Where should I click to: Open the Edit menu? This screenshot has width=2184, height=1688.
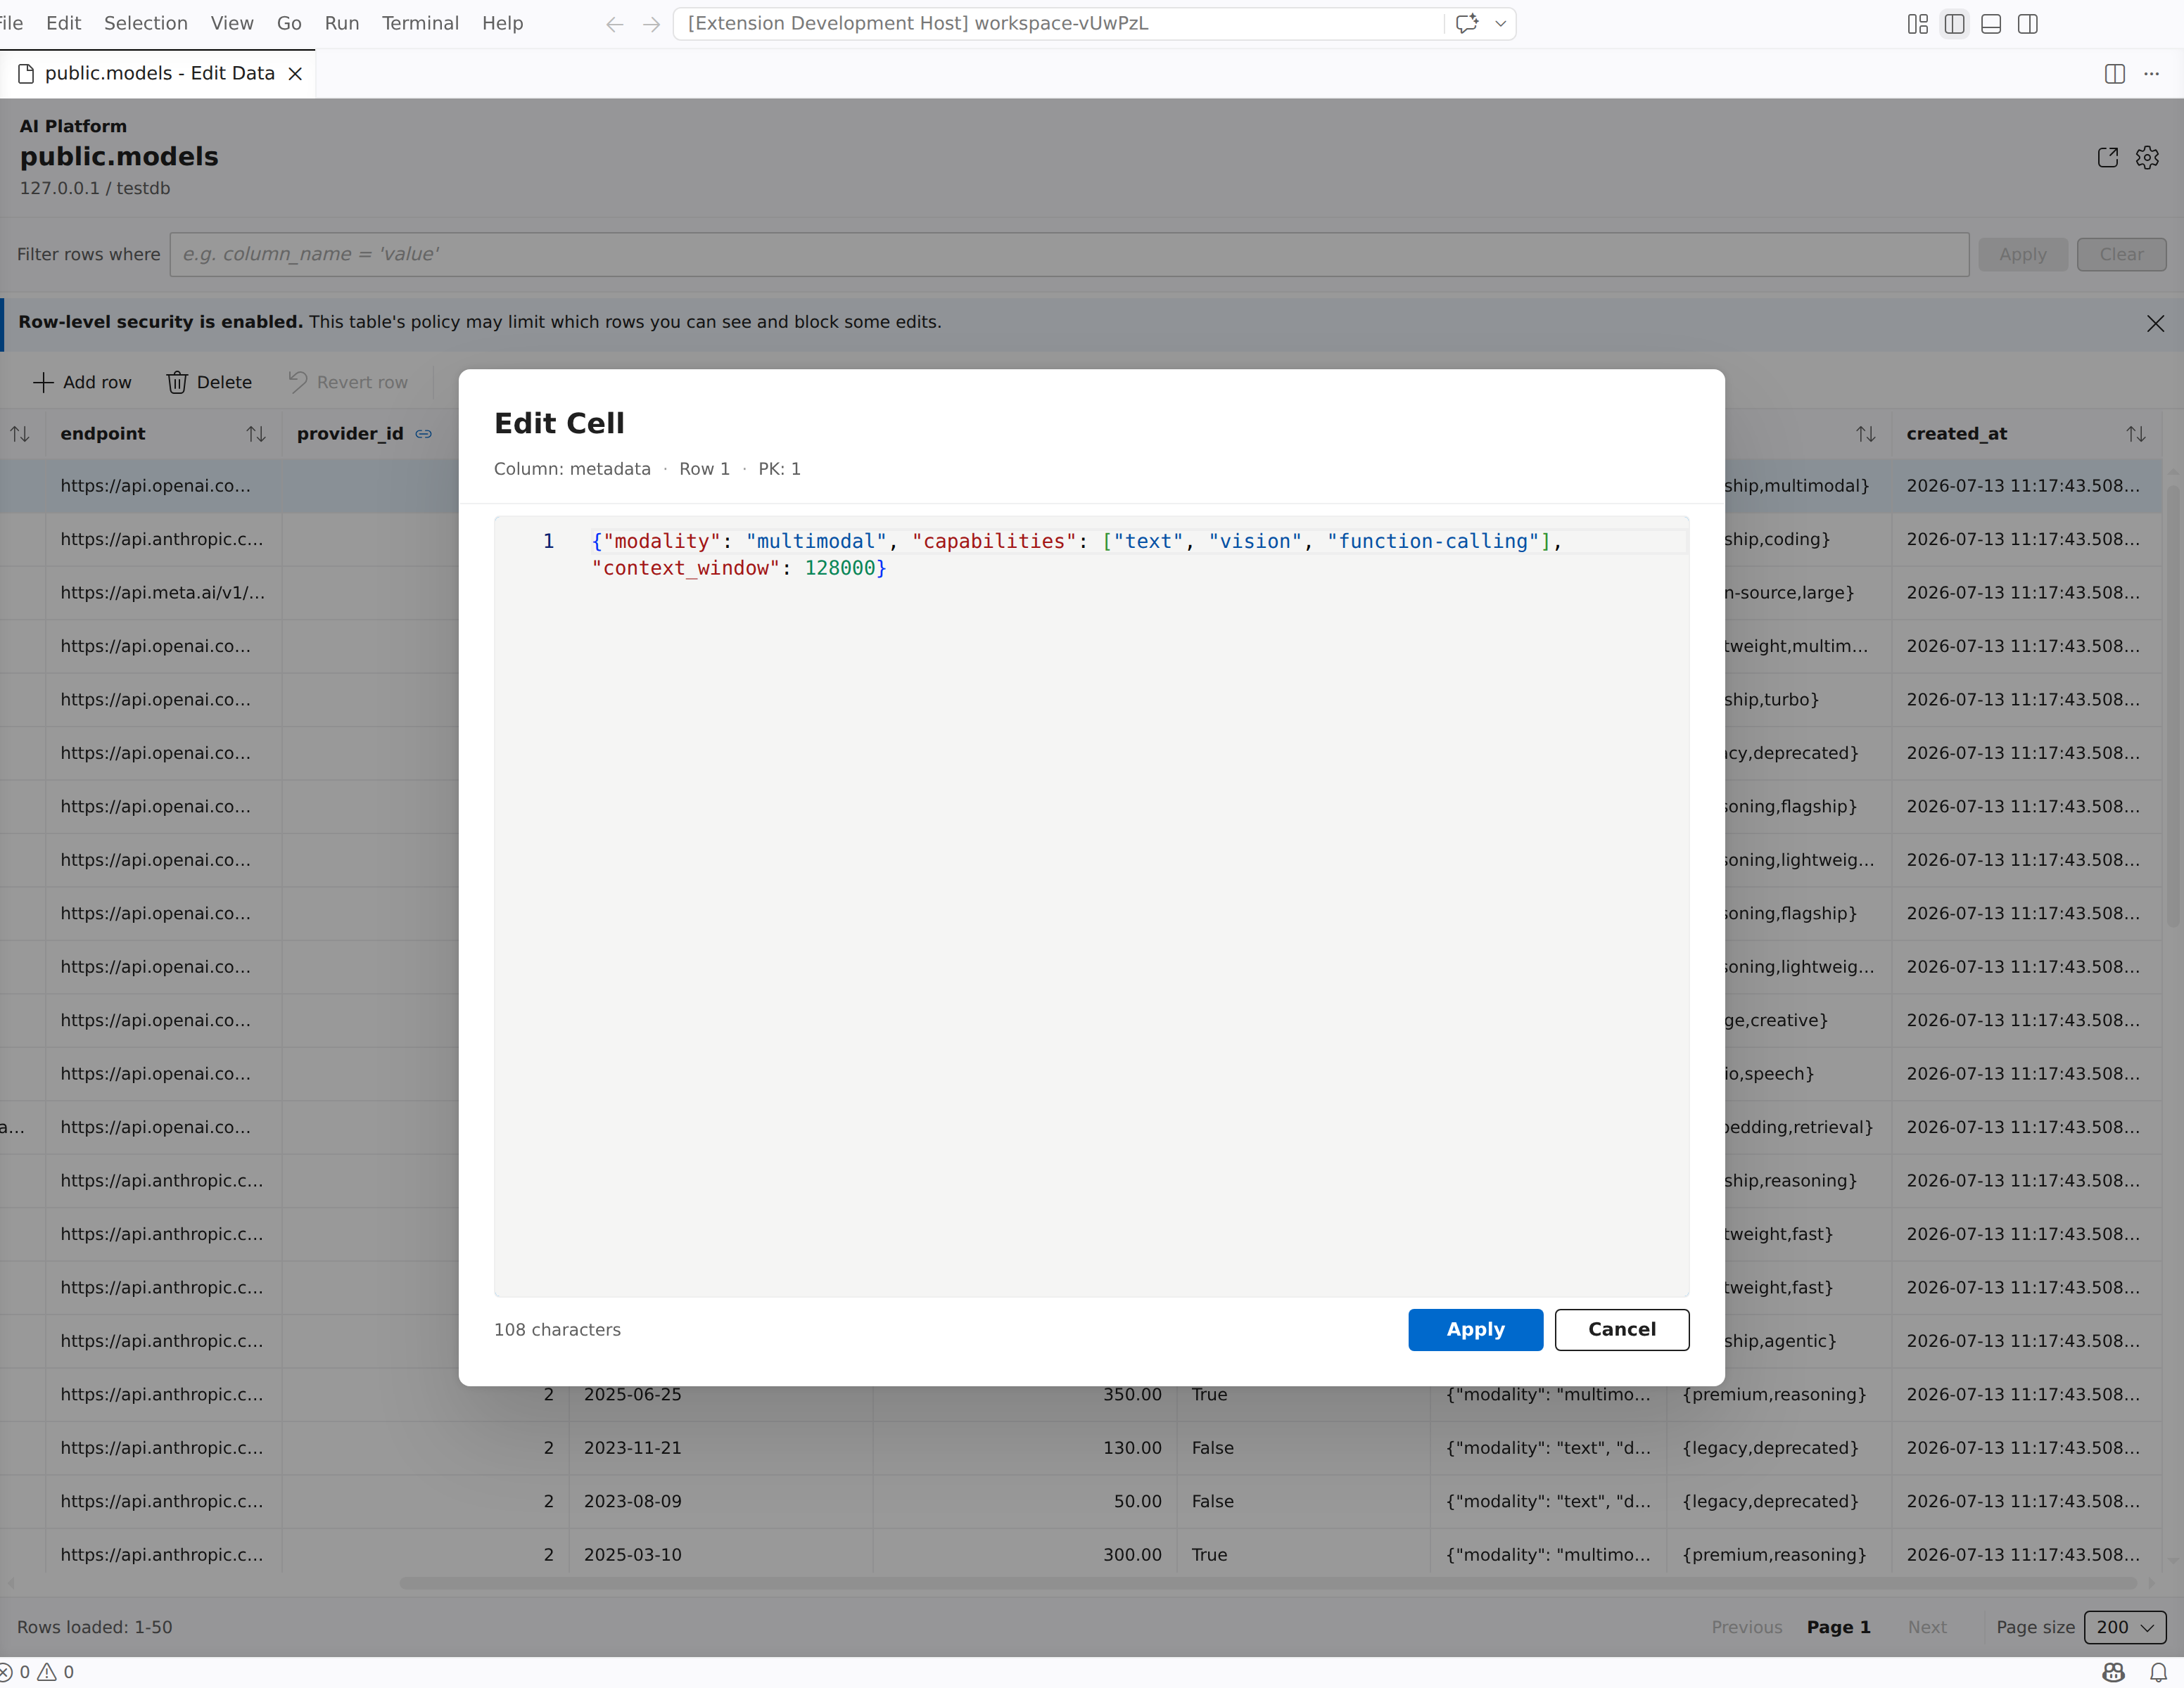(63, 23)
